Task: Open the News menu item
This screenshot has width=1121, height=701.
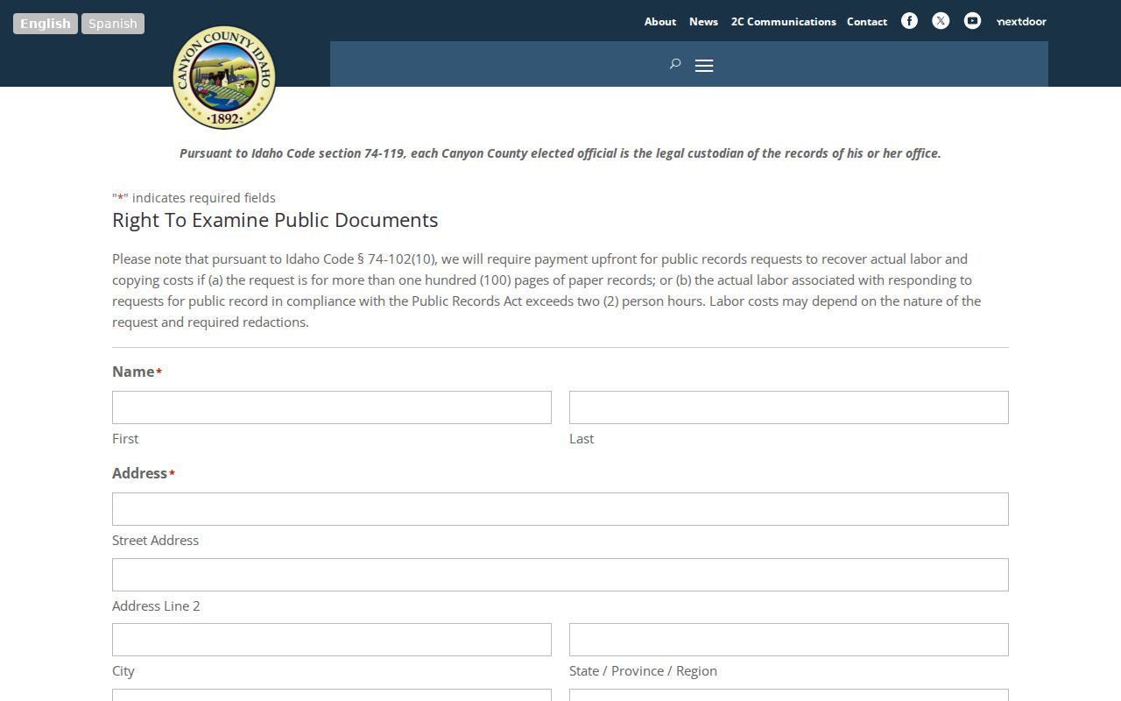Action: point(703,21)
